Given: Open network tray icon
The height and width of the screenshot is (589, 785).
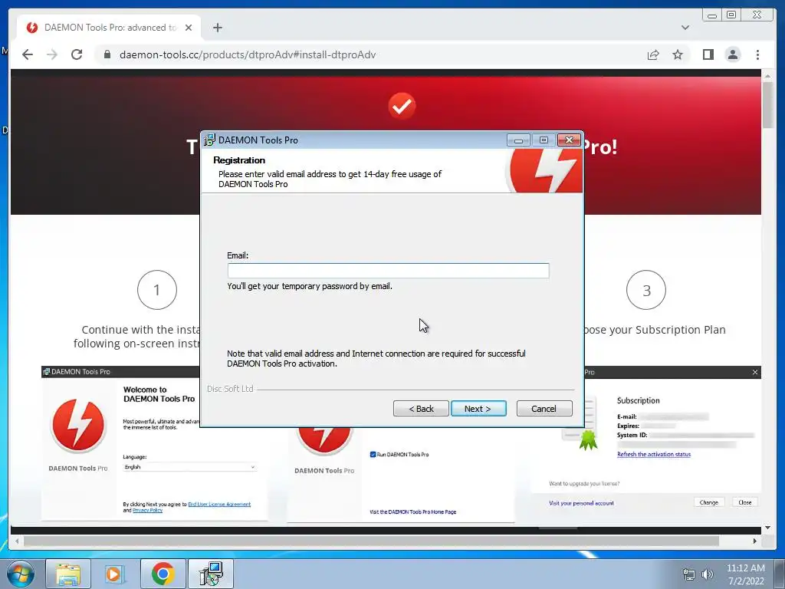Looking at the screenshot, I should (689, 574).
